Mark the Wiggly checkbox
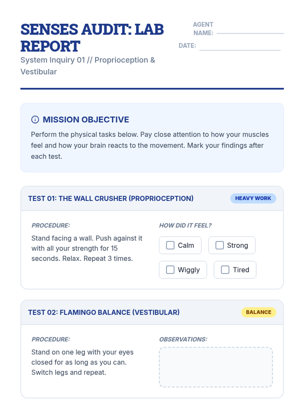This screenshot has width=304, height=405. point(170,270)
